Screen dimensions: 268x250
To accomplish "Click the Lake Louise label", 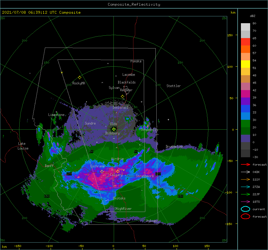I will tap(23, 146).
